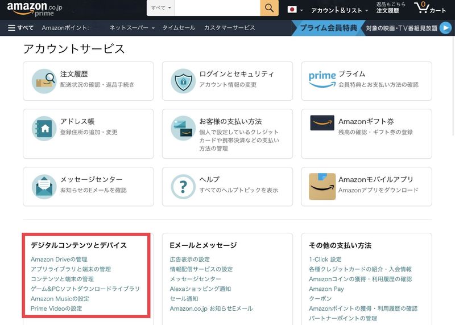Click the Japan flag language icon
This screenshot has height=325, width=455.
point(292,10)
